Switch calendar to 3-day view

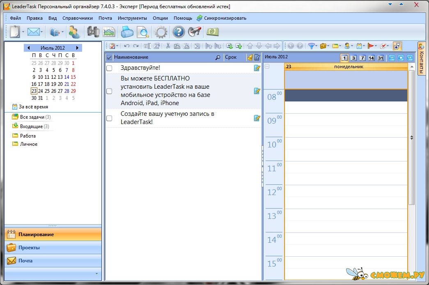point(353,58)
